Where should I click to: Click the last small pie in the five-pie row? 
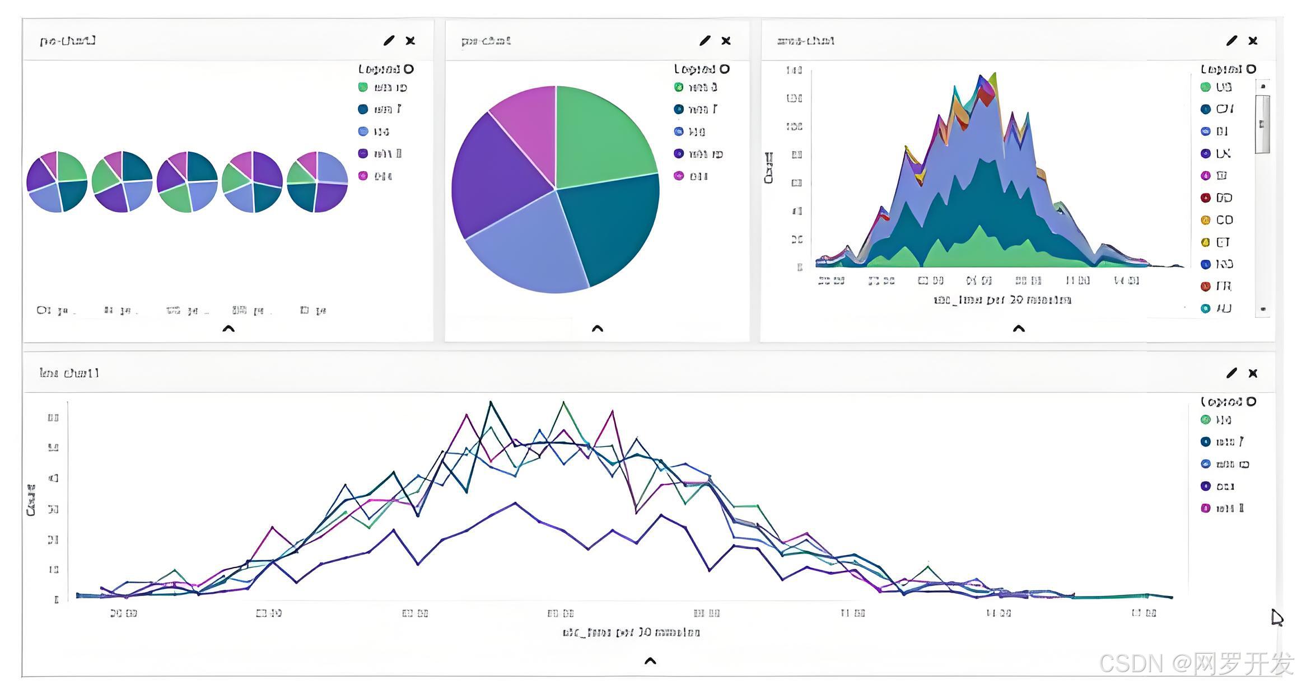click(317, 181)
